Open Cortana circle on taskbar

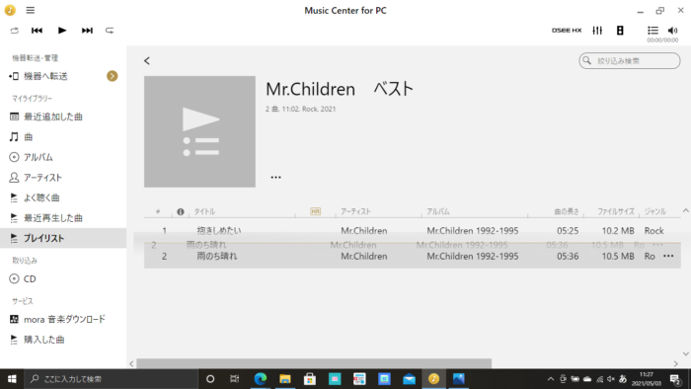(x=210, y=379)
